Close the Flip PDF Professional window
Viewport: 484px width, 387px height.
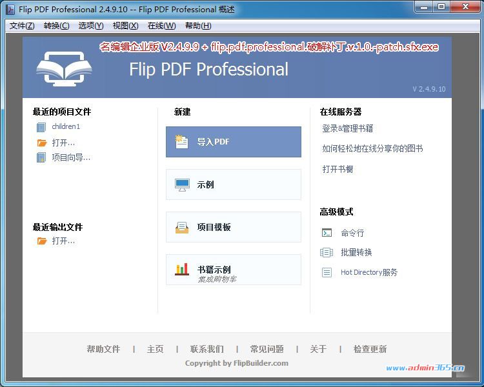pos(465,7)
